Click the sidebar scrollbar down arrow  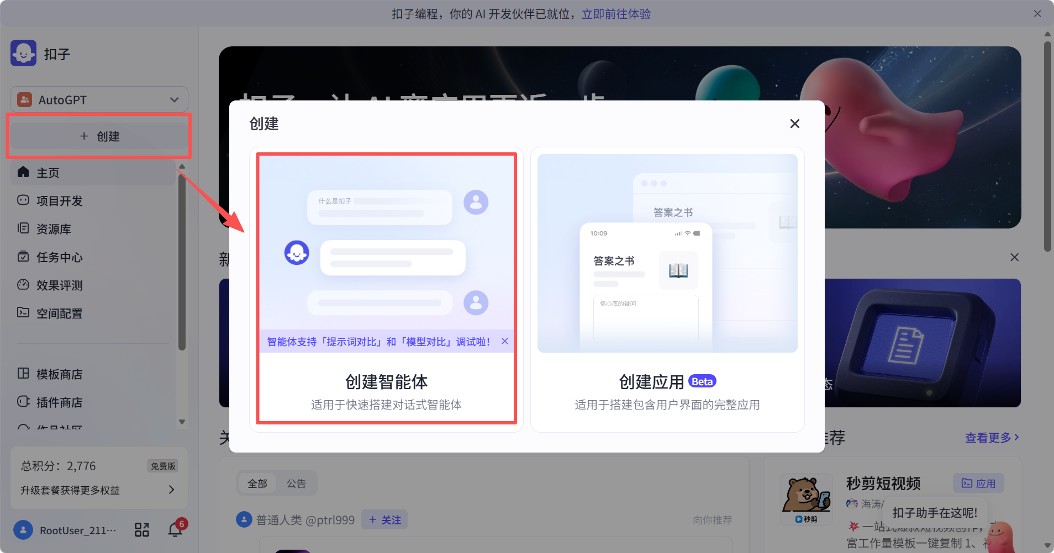pos(182,422)
